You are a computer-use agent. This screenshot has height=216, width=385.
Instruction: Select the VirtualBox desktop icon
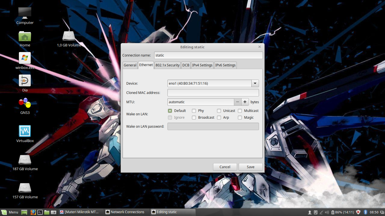tap(25, 131)
